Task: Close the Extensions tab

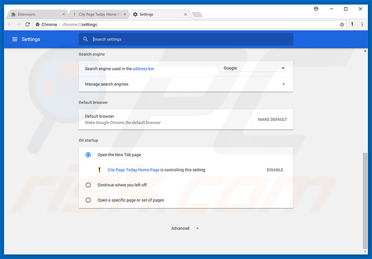Action: tap(64, 15)
